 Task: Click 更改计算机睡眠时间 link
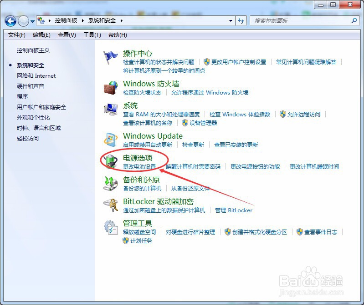(314, 167)
